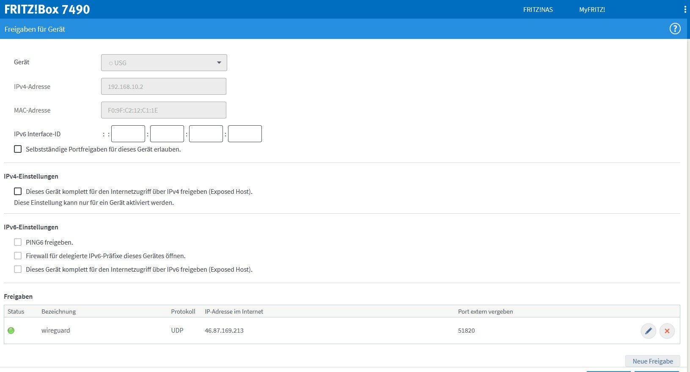
Task: Open the three-dot menu in header
Action: [x=685, y=9]
